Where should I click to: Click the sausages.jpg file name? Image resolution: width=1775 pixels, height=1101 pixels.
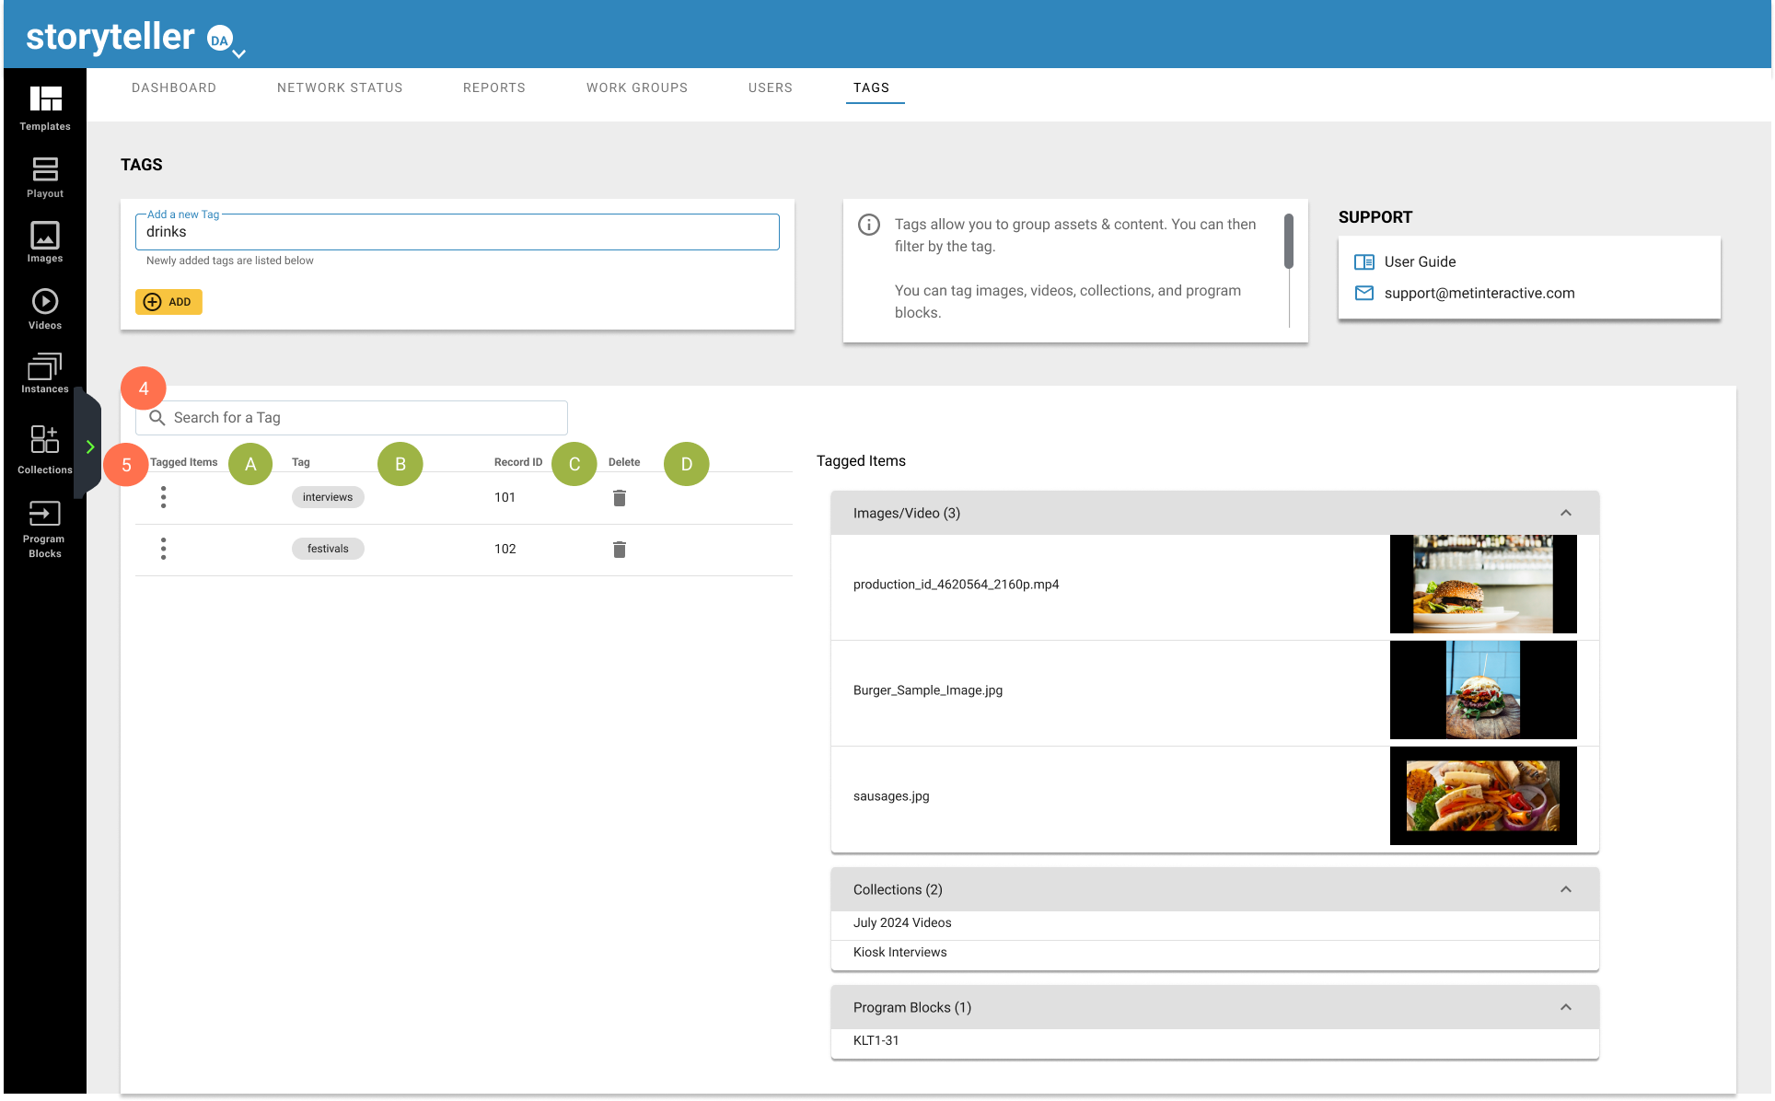coord(891,796)
